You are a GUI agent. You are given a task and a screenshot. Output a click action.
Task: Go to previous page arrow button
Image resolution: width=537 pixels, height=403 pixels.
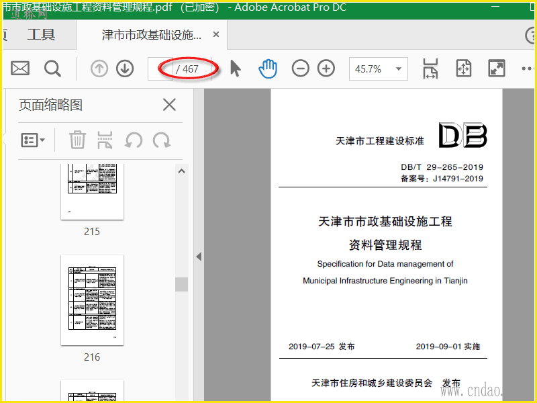pyautogui.click(x=99, y=69)
